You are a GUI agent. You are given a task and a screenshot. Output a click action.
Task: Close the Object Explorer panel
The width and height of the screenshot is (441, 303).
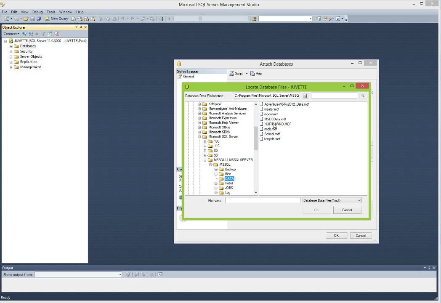pyautogui.click(x=85, y=27)
